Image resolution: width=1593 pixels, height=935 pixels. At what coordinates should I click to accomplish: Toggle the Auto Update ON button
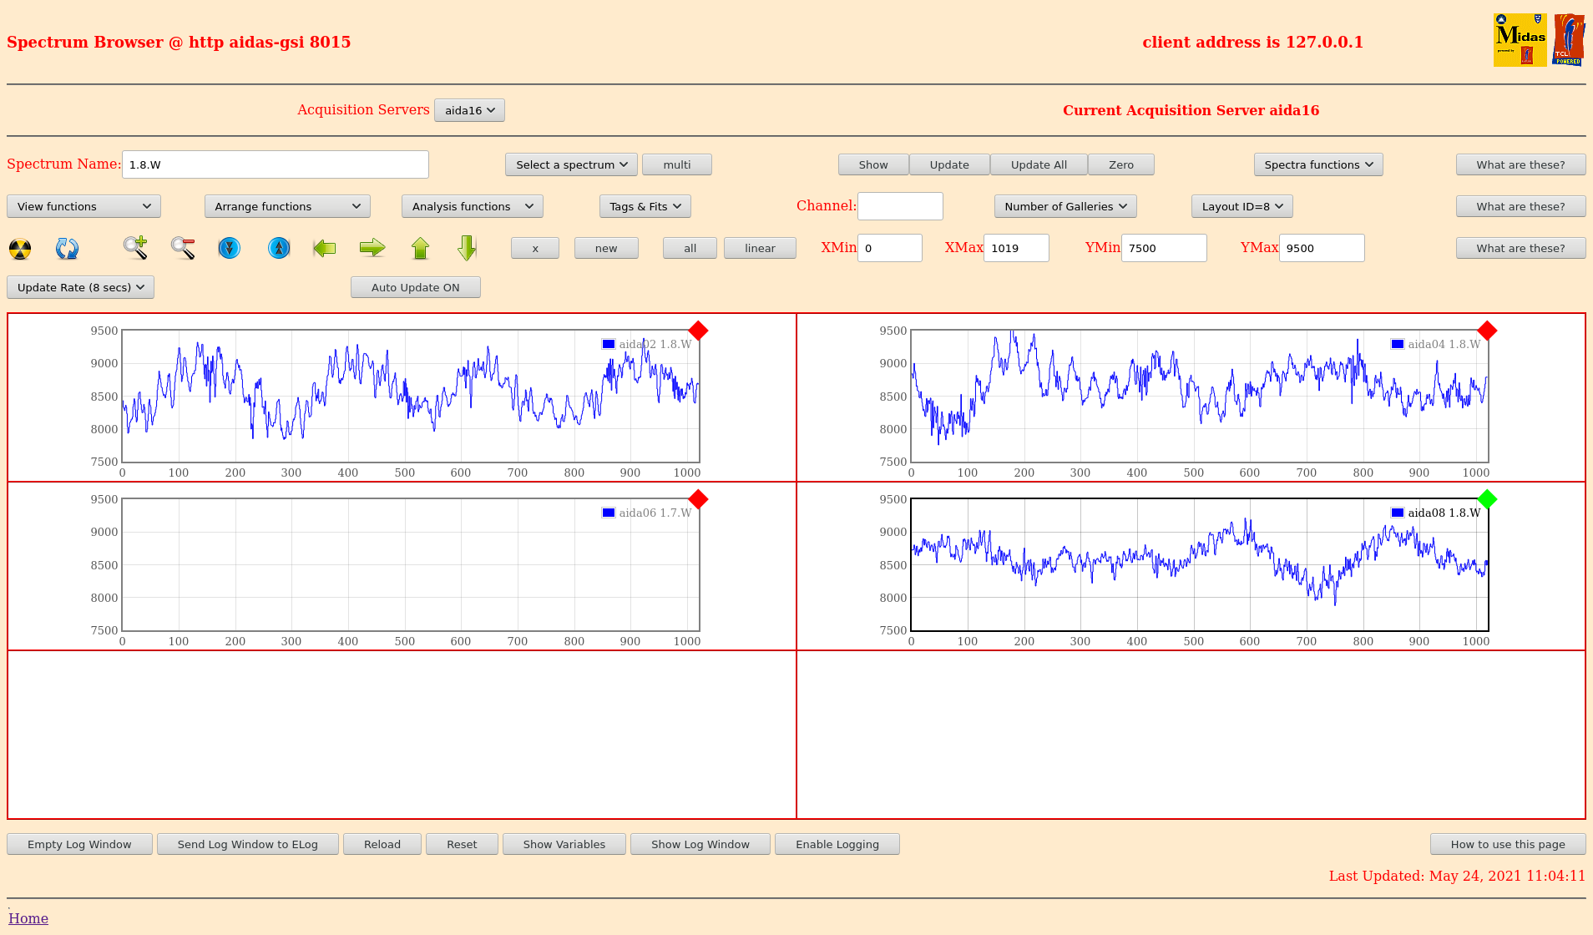click(415, 287)
